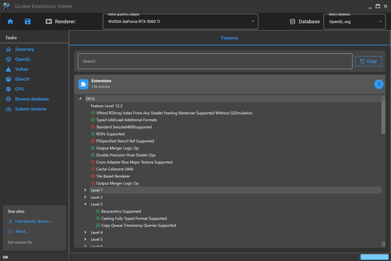
Task: Click the Copy button
Action: tap(368, 61)
